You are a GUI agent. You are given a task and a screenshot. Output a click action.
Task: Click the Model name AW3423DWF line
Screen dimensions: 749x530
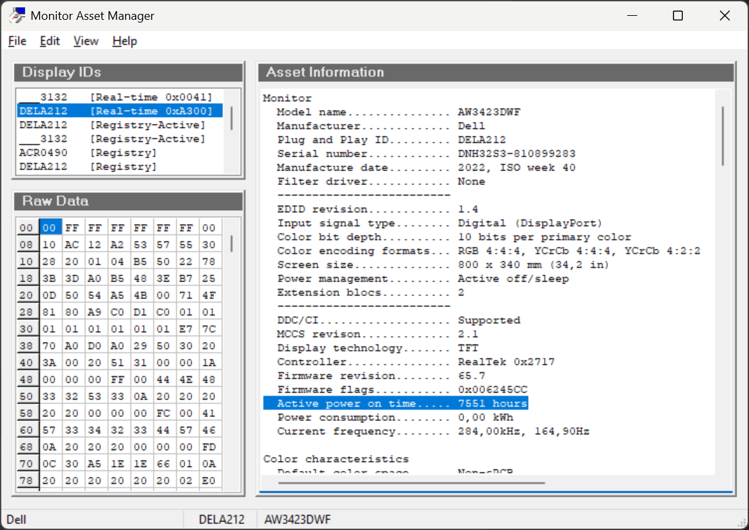pos(398,112)
